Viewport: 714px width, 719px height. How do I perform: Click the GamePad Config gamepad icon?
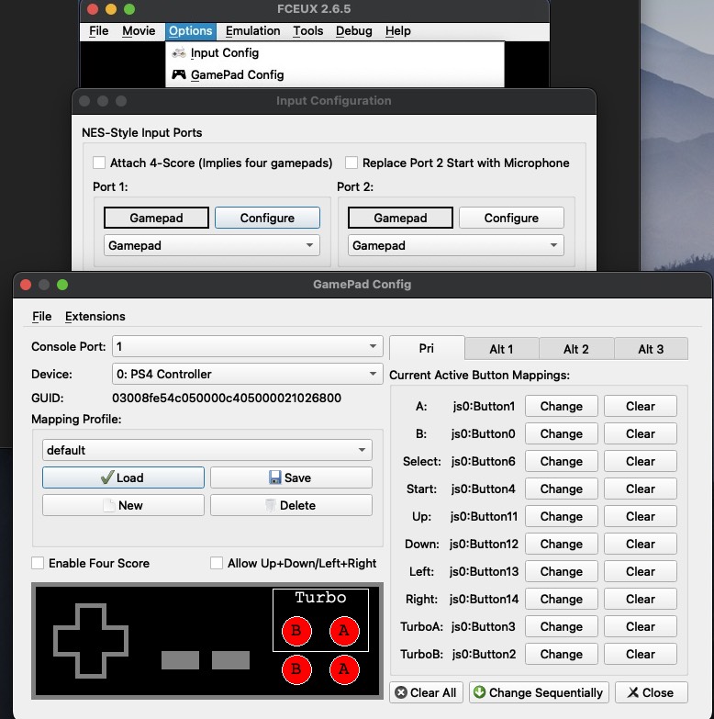(179, 75)
